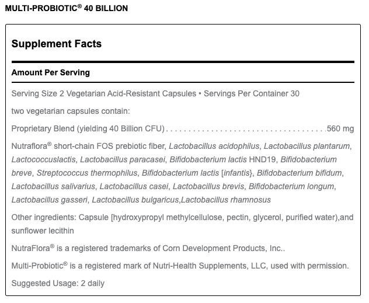369x303 pixels.
Task: Click the Multi-Probiotic 40 Billion title
Action: tap(65, 9)
